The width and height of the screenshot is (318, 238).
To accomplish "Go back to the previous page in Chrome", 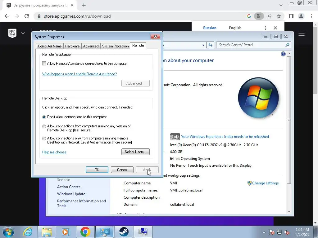I will [x=7, y=16].
